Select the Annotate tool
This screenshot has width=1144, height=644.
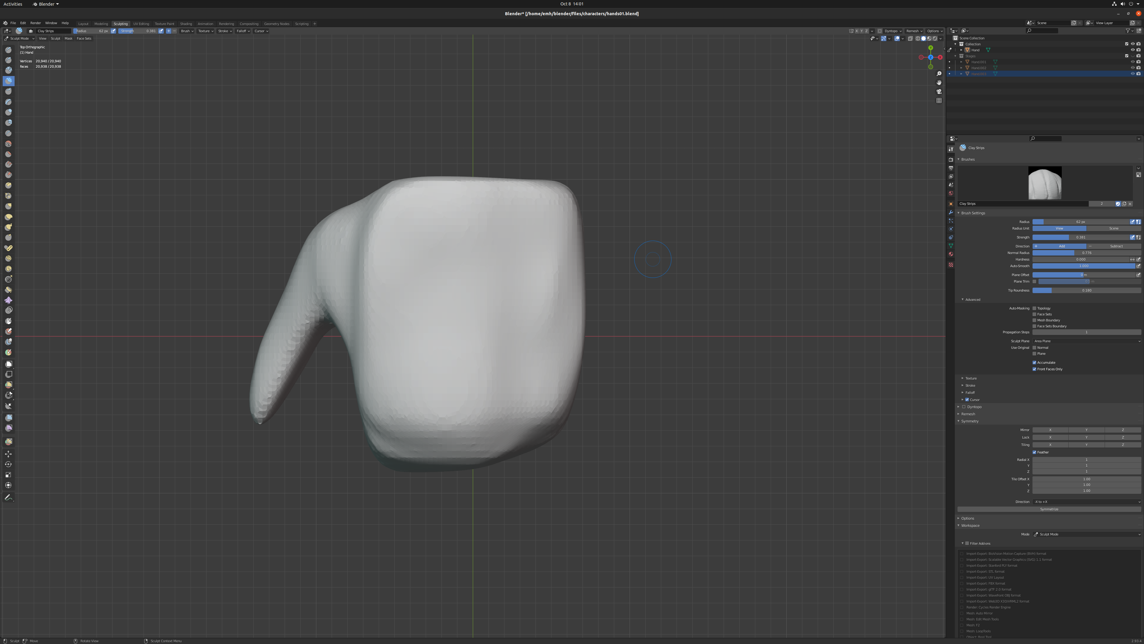(8, 497)
